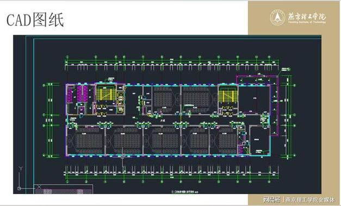
Task: Click the UCS origin square icon
Action: (19, 189)
